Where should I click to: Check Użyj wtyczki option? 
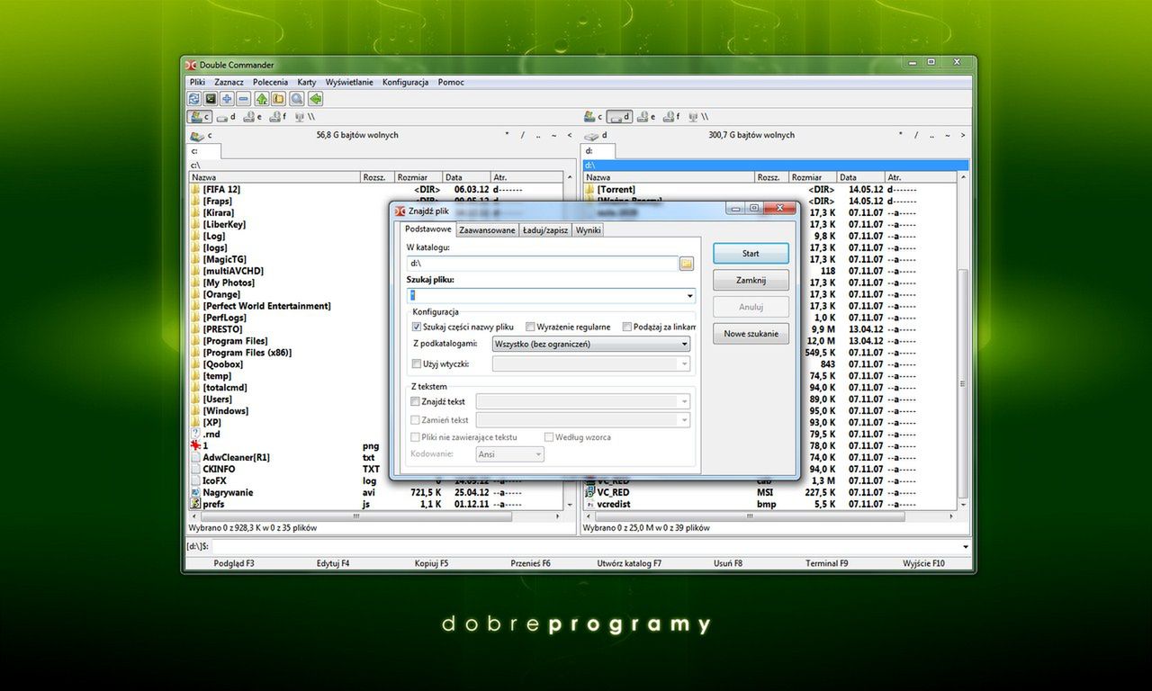click(x=417, y=364)
